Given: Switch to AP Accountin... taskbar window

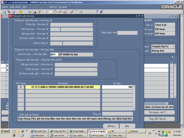Looking at the screenshot, I should coord(97,136).
